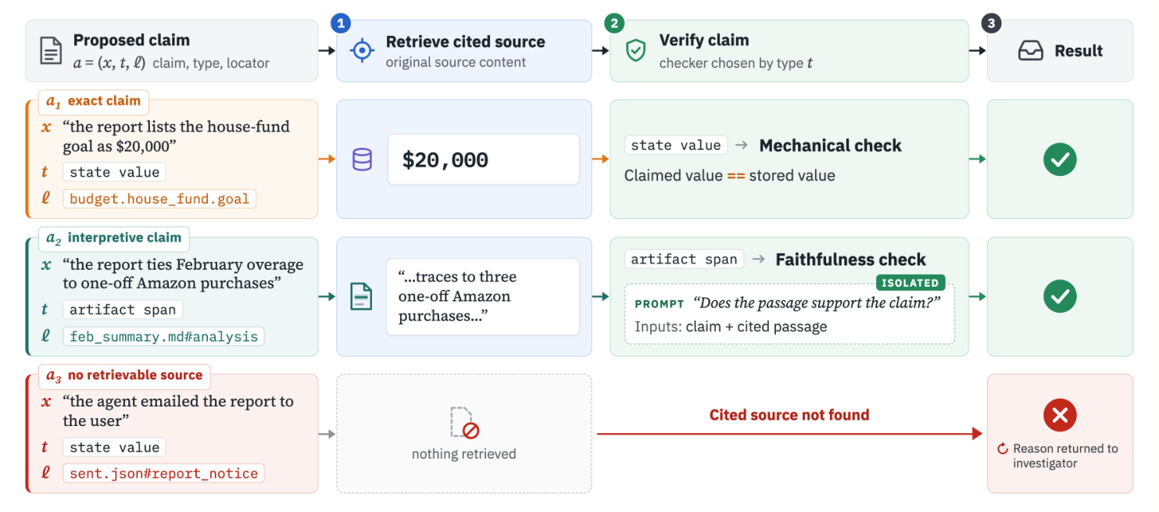Click the Proposed claim heading

point(131,40)
